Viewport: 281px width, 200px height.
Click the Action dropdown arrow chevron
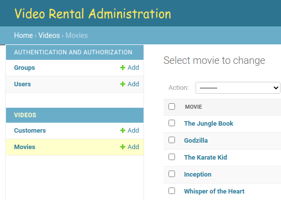tap(275, 88)
